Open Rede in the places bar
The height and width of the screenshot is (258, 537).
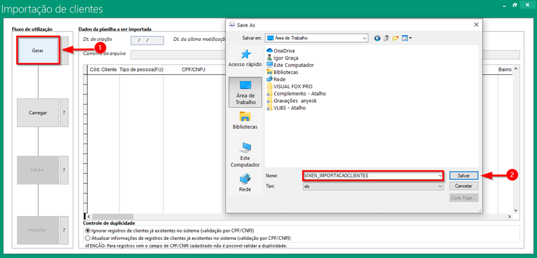point(245,183)
